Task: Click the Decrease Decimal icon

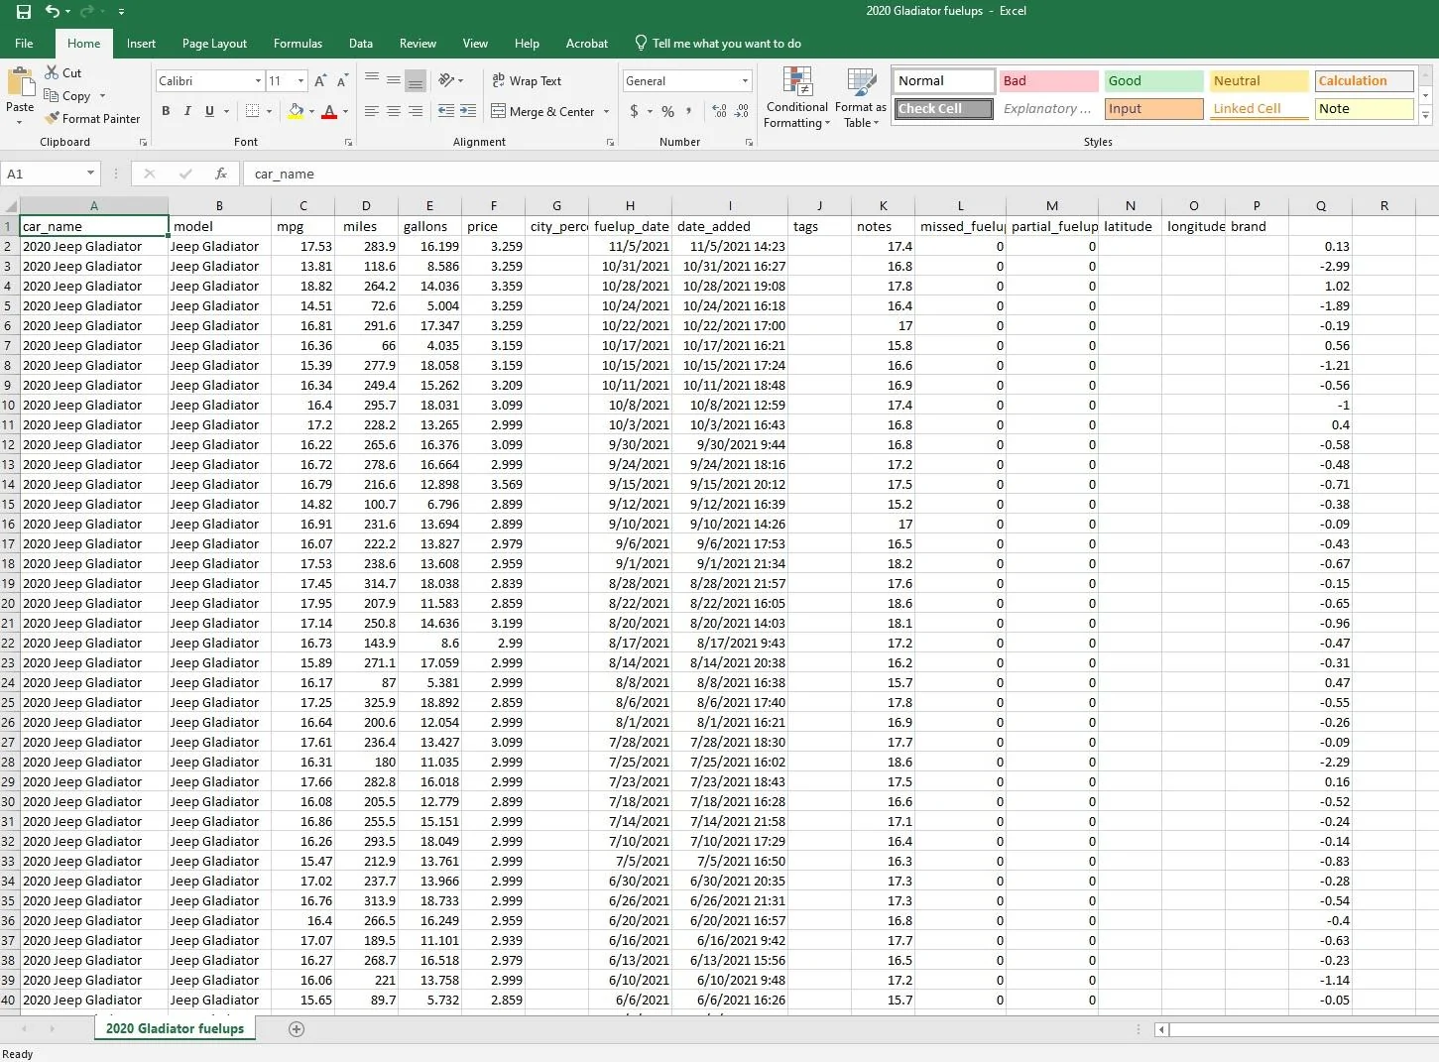Action: (x=742, y=111)
